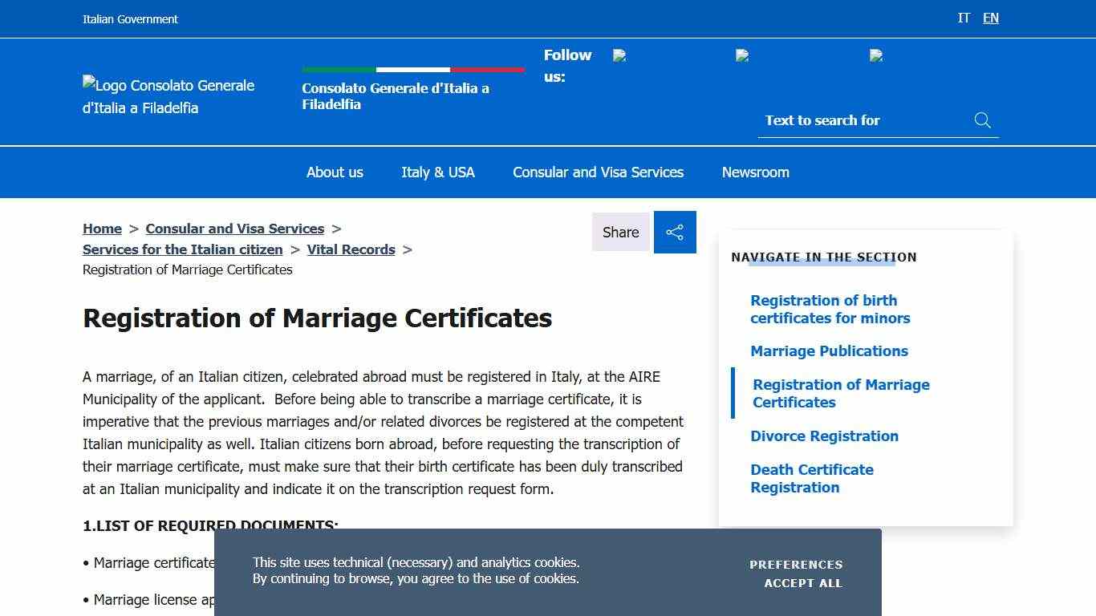Click the Share label next to the share icon
Viewport: 1096px width, 616px height.
click(619, 232)
